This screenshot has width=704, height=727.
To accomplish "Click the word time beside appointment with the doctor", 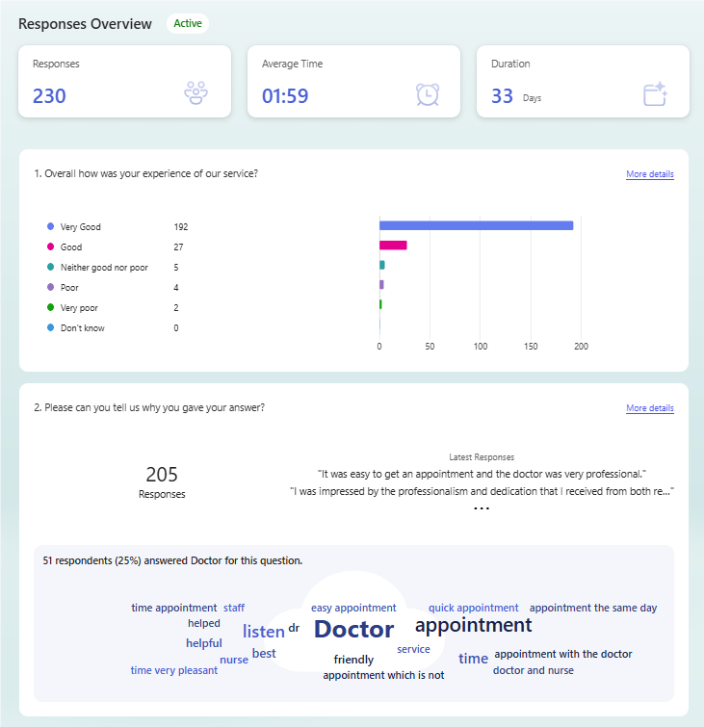I will [x=473, y=659].
